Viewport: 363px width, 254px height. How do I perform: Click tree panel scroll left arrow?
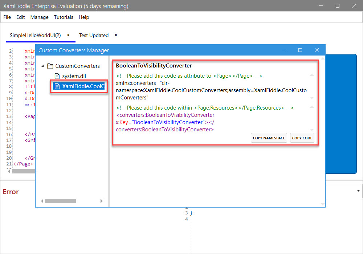42,201
